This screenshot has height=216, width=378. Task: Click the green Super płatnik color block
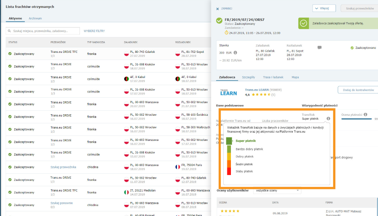point(229,141)
